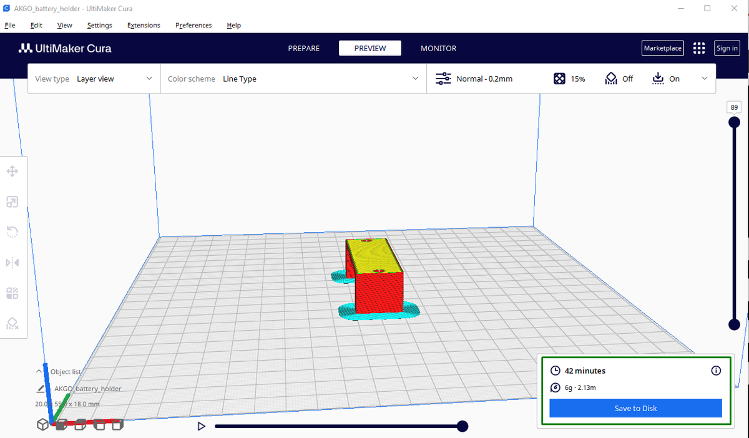Switch to the MONITOR tab

point(439,48)
